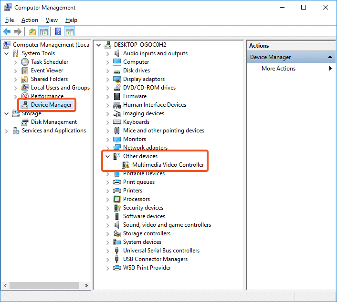
Task: Collapse the Storage tree node
Action: 7,113
